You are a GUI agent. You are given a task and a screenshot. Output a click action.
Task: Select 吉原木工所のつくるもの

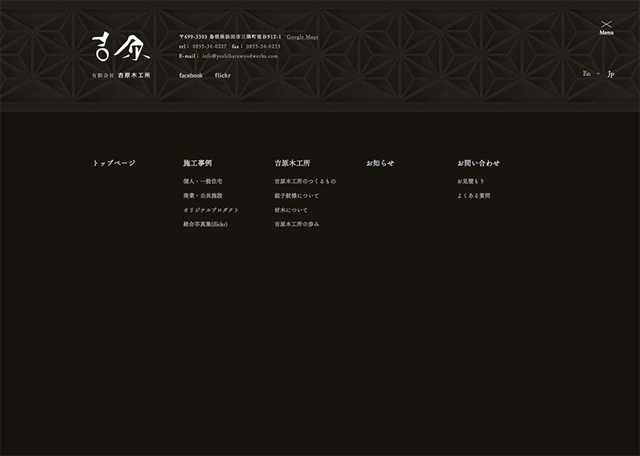pyautogui.click(x=305, y=182)
